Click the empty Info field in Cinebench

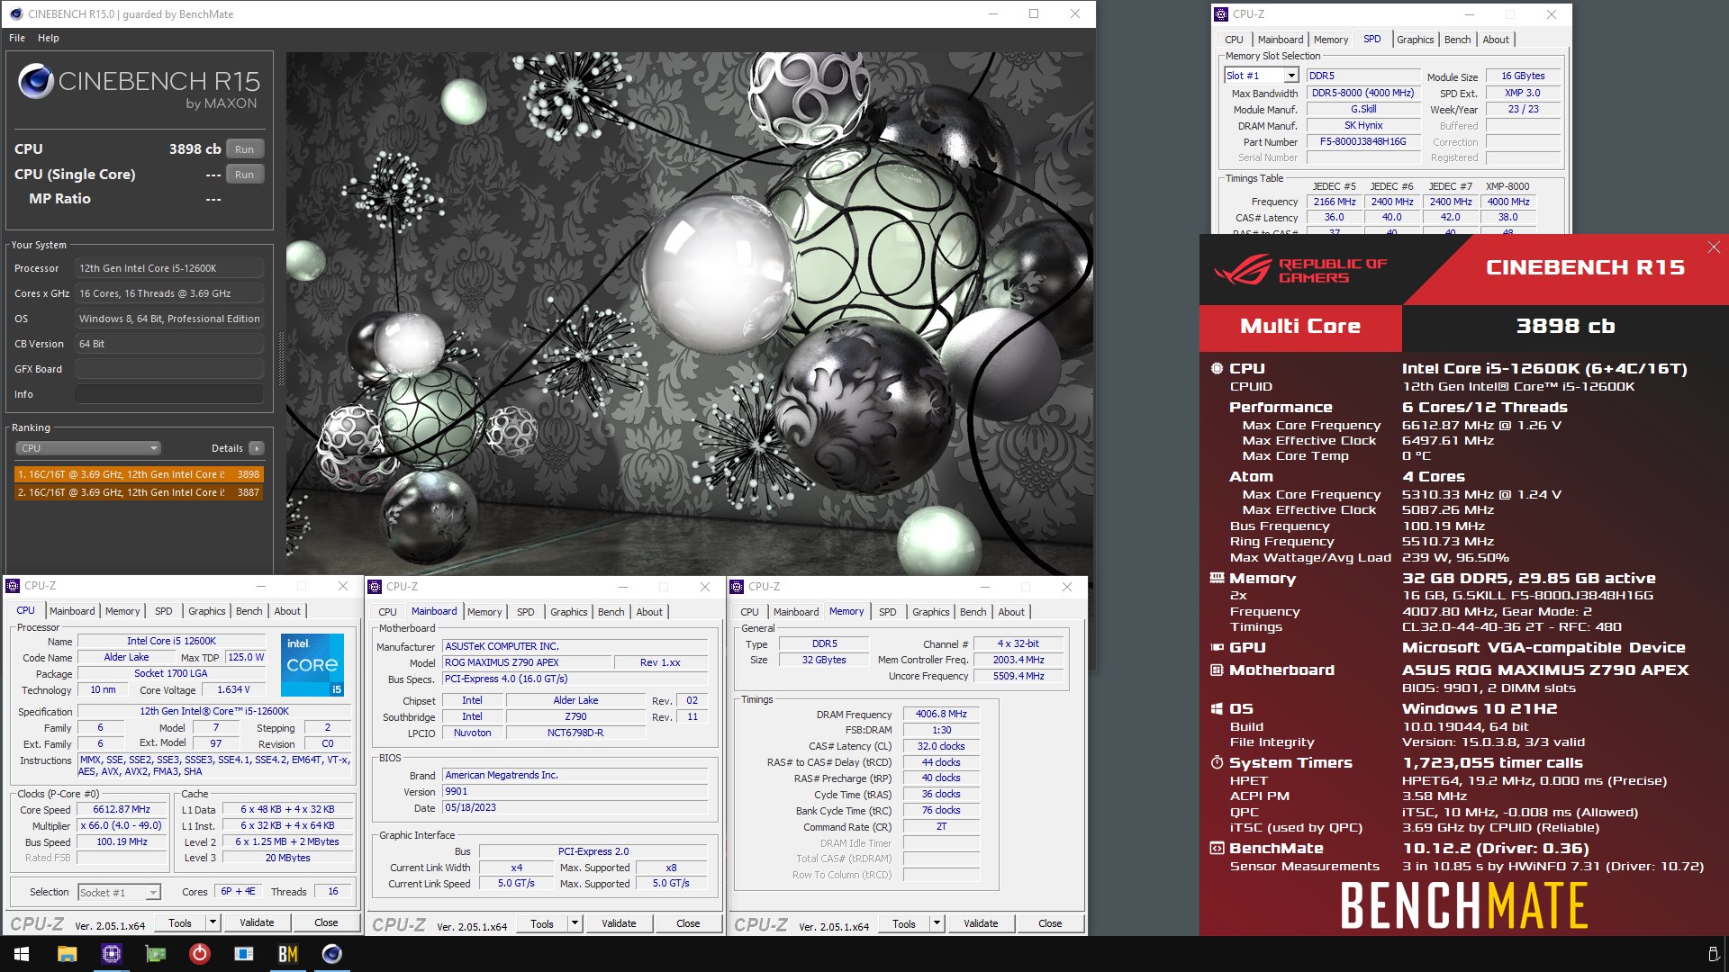click(169, 394)
